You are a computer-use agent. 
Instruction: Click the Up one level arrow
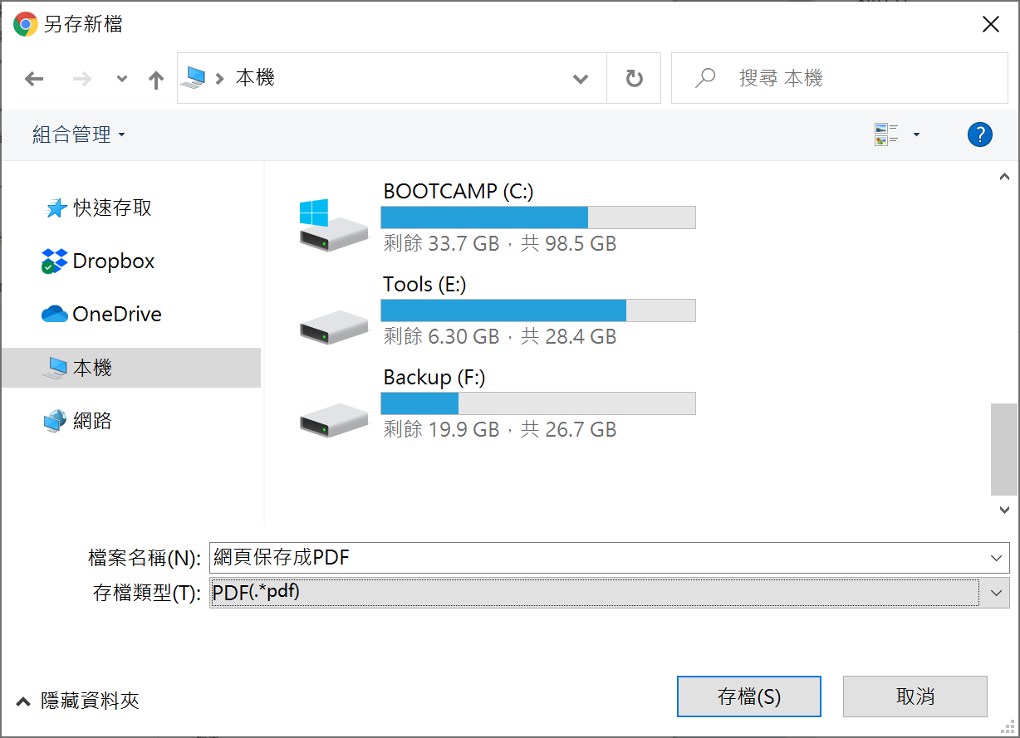coord(155,79)
